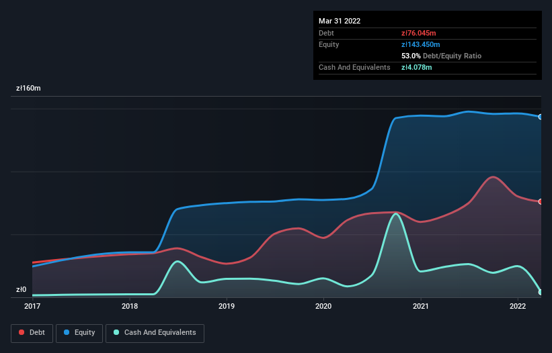Select the Debt endpoint marker on chart
Screen dimensions: 552x353
[x=541, y=201]
